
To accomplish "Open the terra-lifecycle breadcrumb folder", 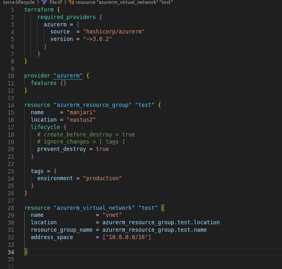I will 19,2.
